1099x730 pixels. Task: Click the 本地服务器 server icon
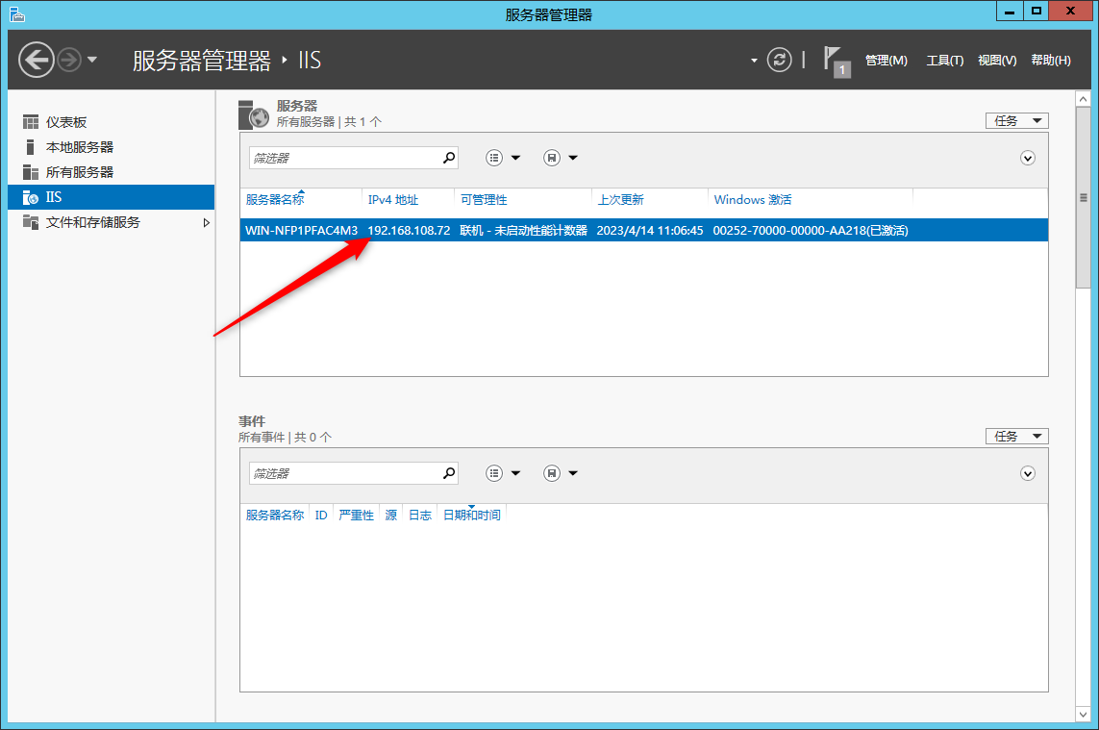coord(30,147)
